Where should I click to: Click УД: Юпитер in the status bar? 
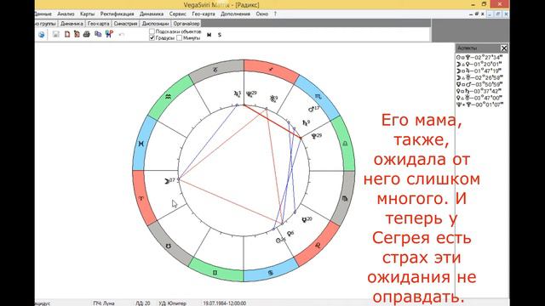[172, 303]
